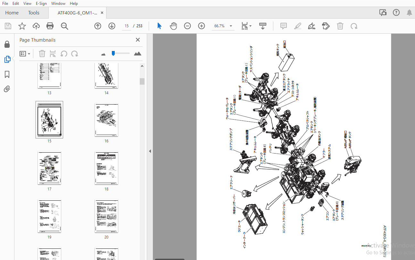The width and height of the screenshot is (415, 260).
Task: Go to the previous page arrow
Action: coord(98,26)
